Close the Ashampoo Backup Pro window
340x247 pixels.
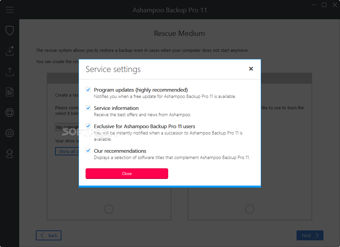click(x=335, y=5)
